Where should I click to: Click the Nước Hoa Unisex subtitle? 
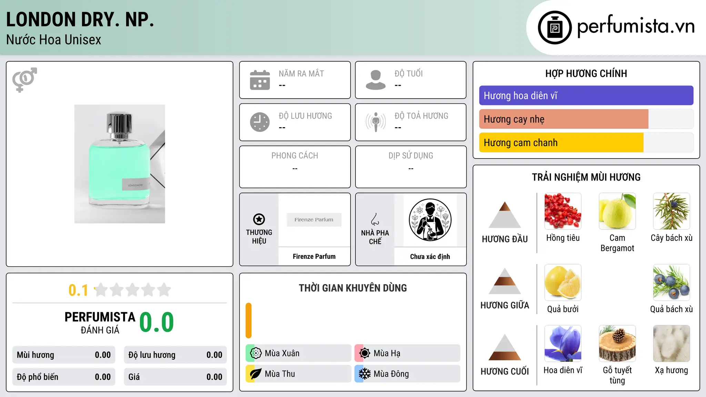[54, 40]
